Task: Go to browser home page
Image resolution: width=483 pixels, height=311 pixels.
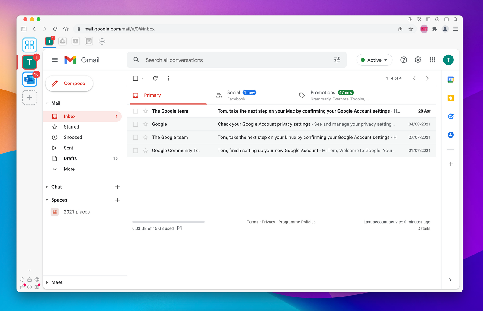Action: (x=66, y=29)
